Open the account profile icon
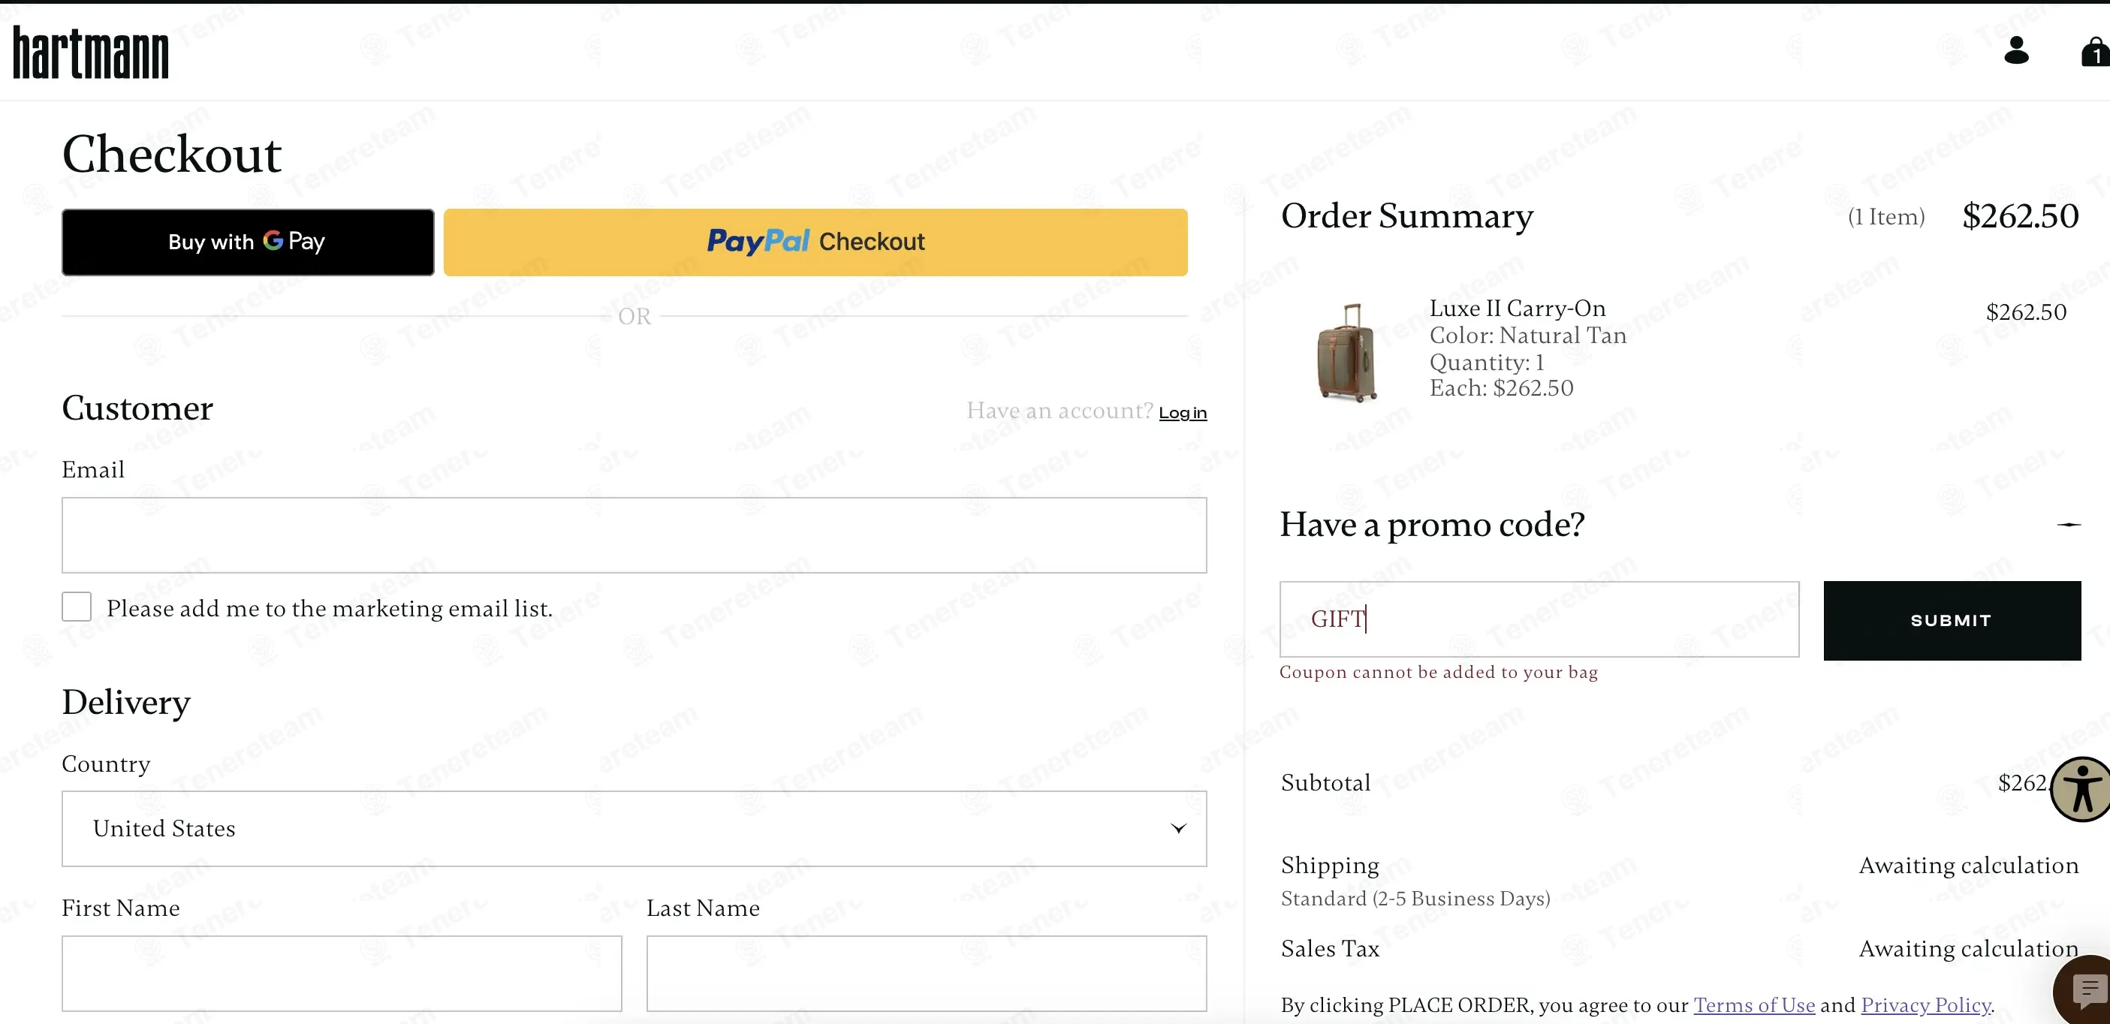 click(x=2016, y=50)
